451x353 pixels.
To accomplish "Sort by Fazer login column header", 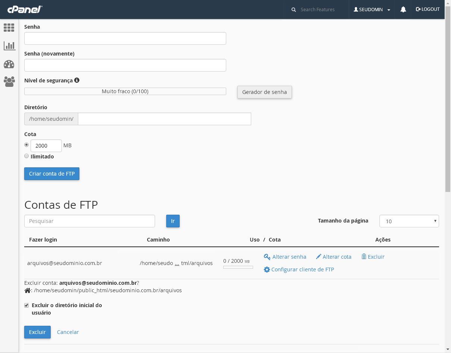I will (43, 240).
